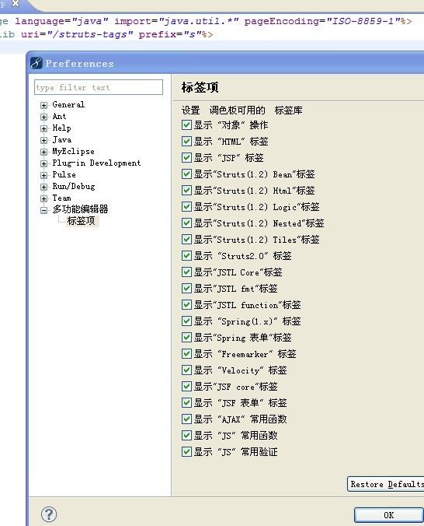Viewport: 424px width, 526px height.
Task: Uncheck Struts(1.2) Nested tags checkbox
Action: 186,223
